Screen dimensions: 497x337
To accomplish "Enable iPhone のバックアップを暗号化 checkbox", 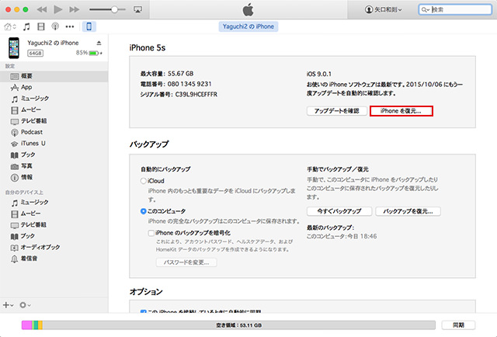I will (x=151, y=233).
